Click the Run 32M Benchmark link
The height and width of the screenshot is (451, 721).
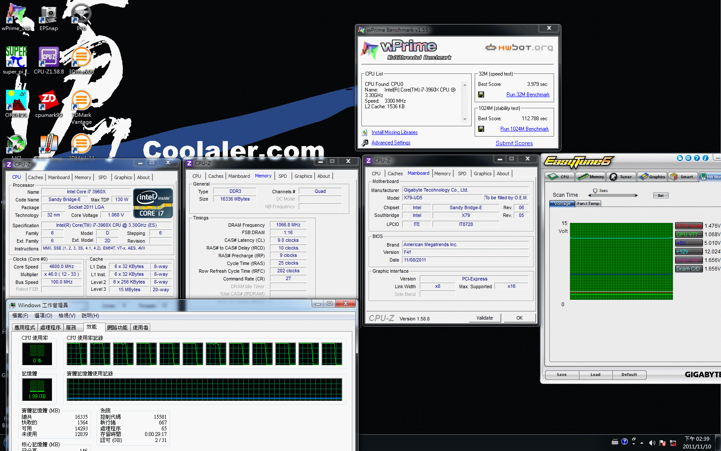pyautogui.click(x=528, y=94)
